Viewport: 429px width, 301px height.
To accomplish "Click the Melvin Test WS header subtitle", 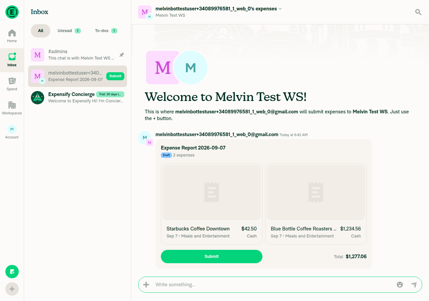I will click(x=170, y=15).
